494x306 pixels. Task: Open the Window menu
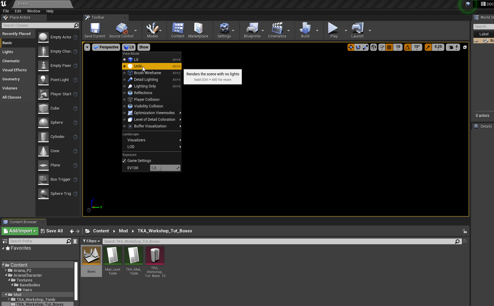34,11
